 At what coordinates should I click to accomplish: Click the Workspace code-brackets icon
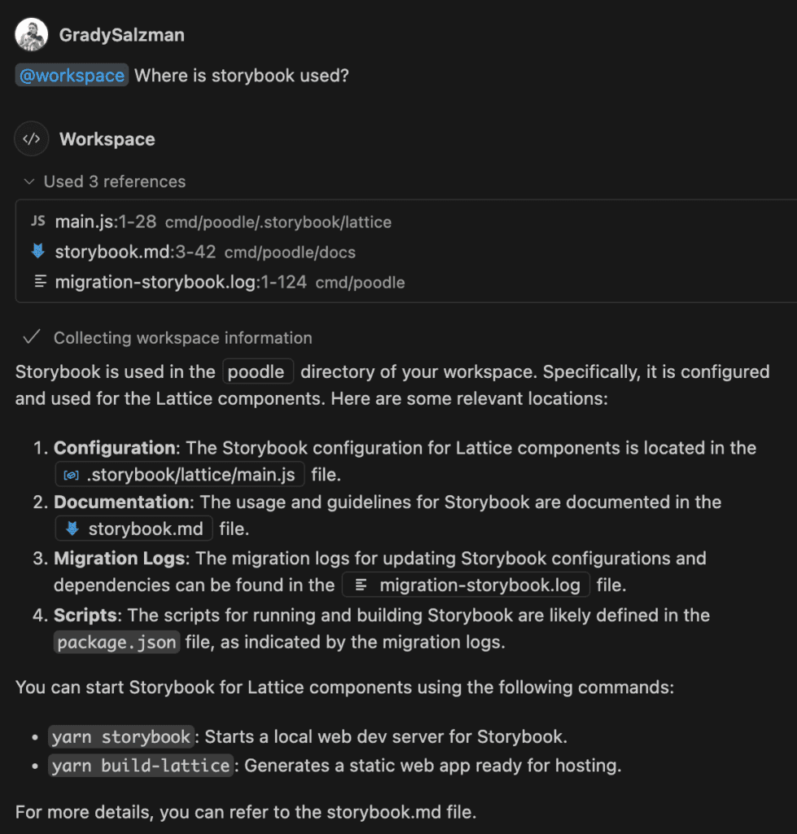click(x=32, y=139)
